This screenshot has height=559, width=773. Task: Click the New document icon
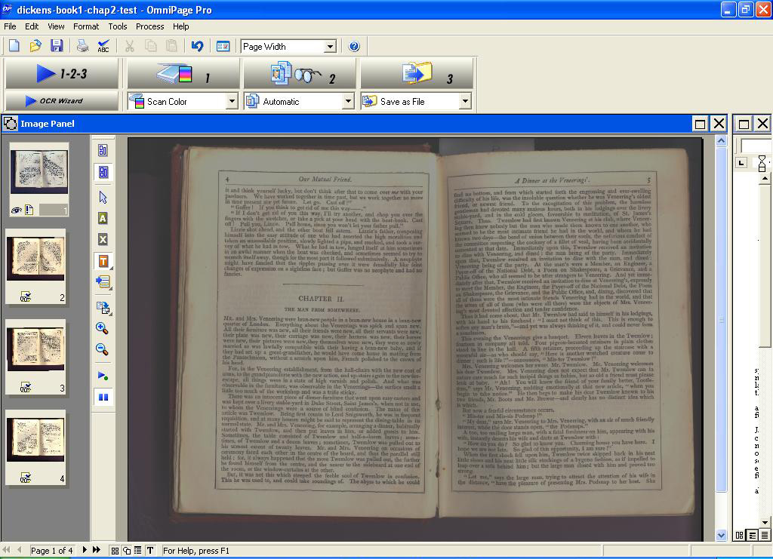pyautogui.click(x=14, y=46)
